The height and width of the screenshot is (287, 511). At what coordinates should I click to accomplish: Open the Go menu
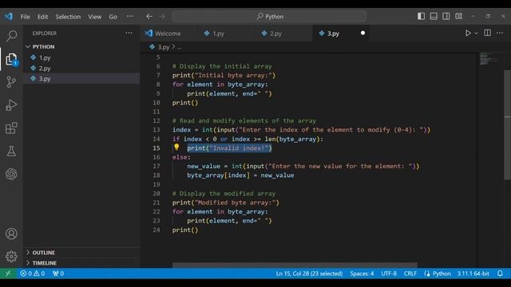[x=113, y=17]
